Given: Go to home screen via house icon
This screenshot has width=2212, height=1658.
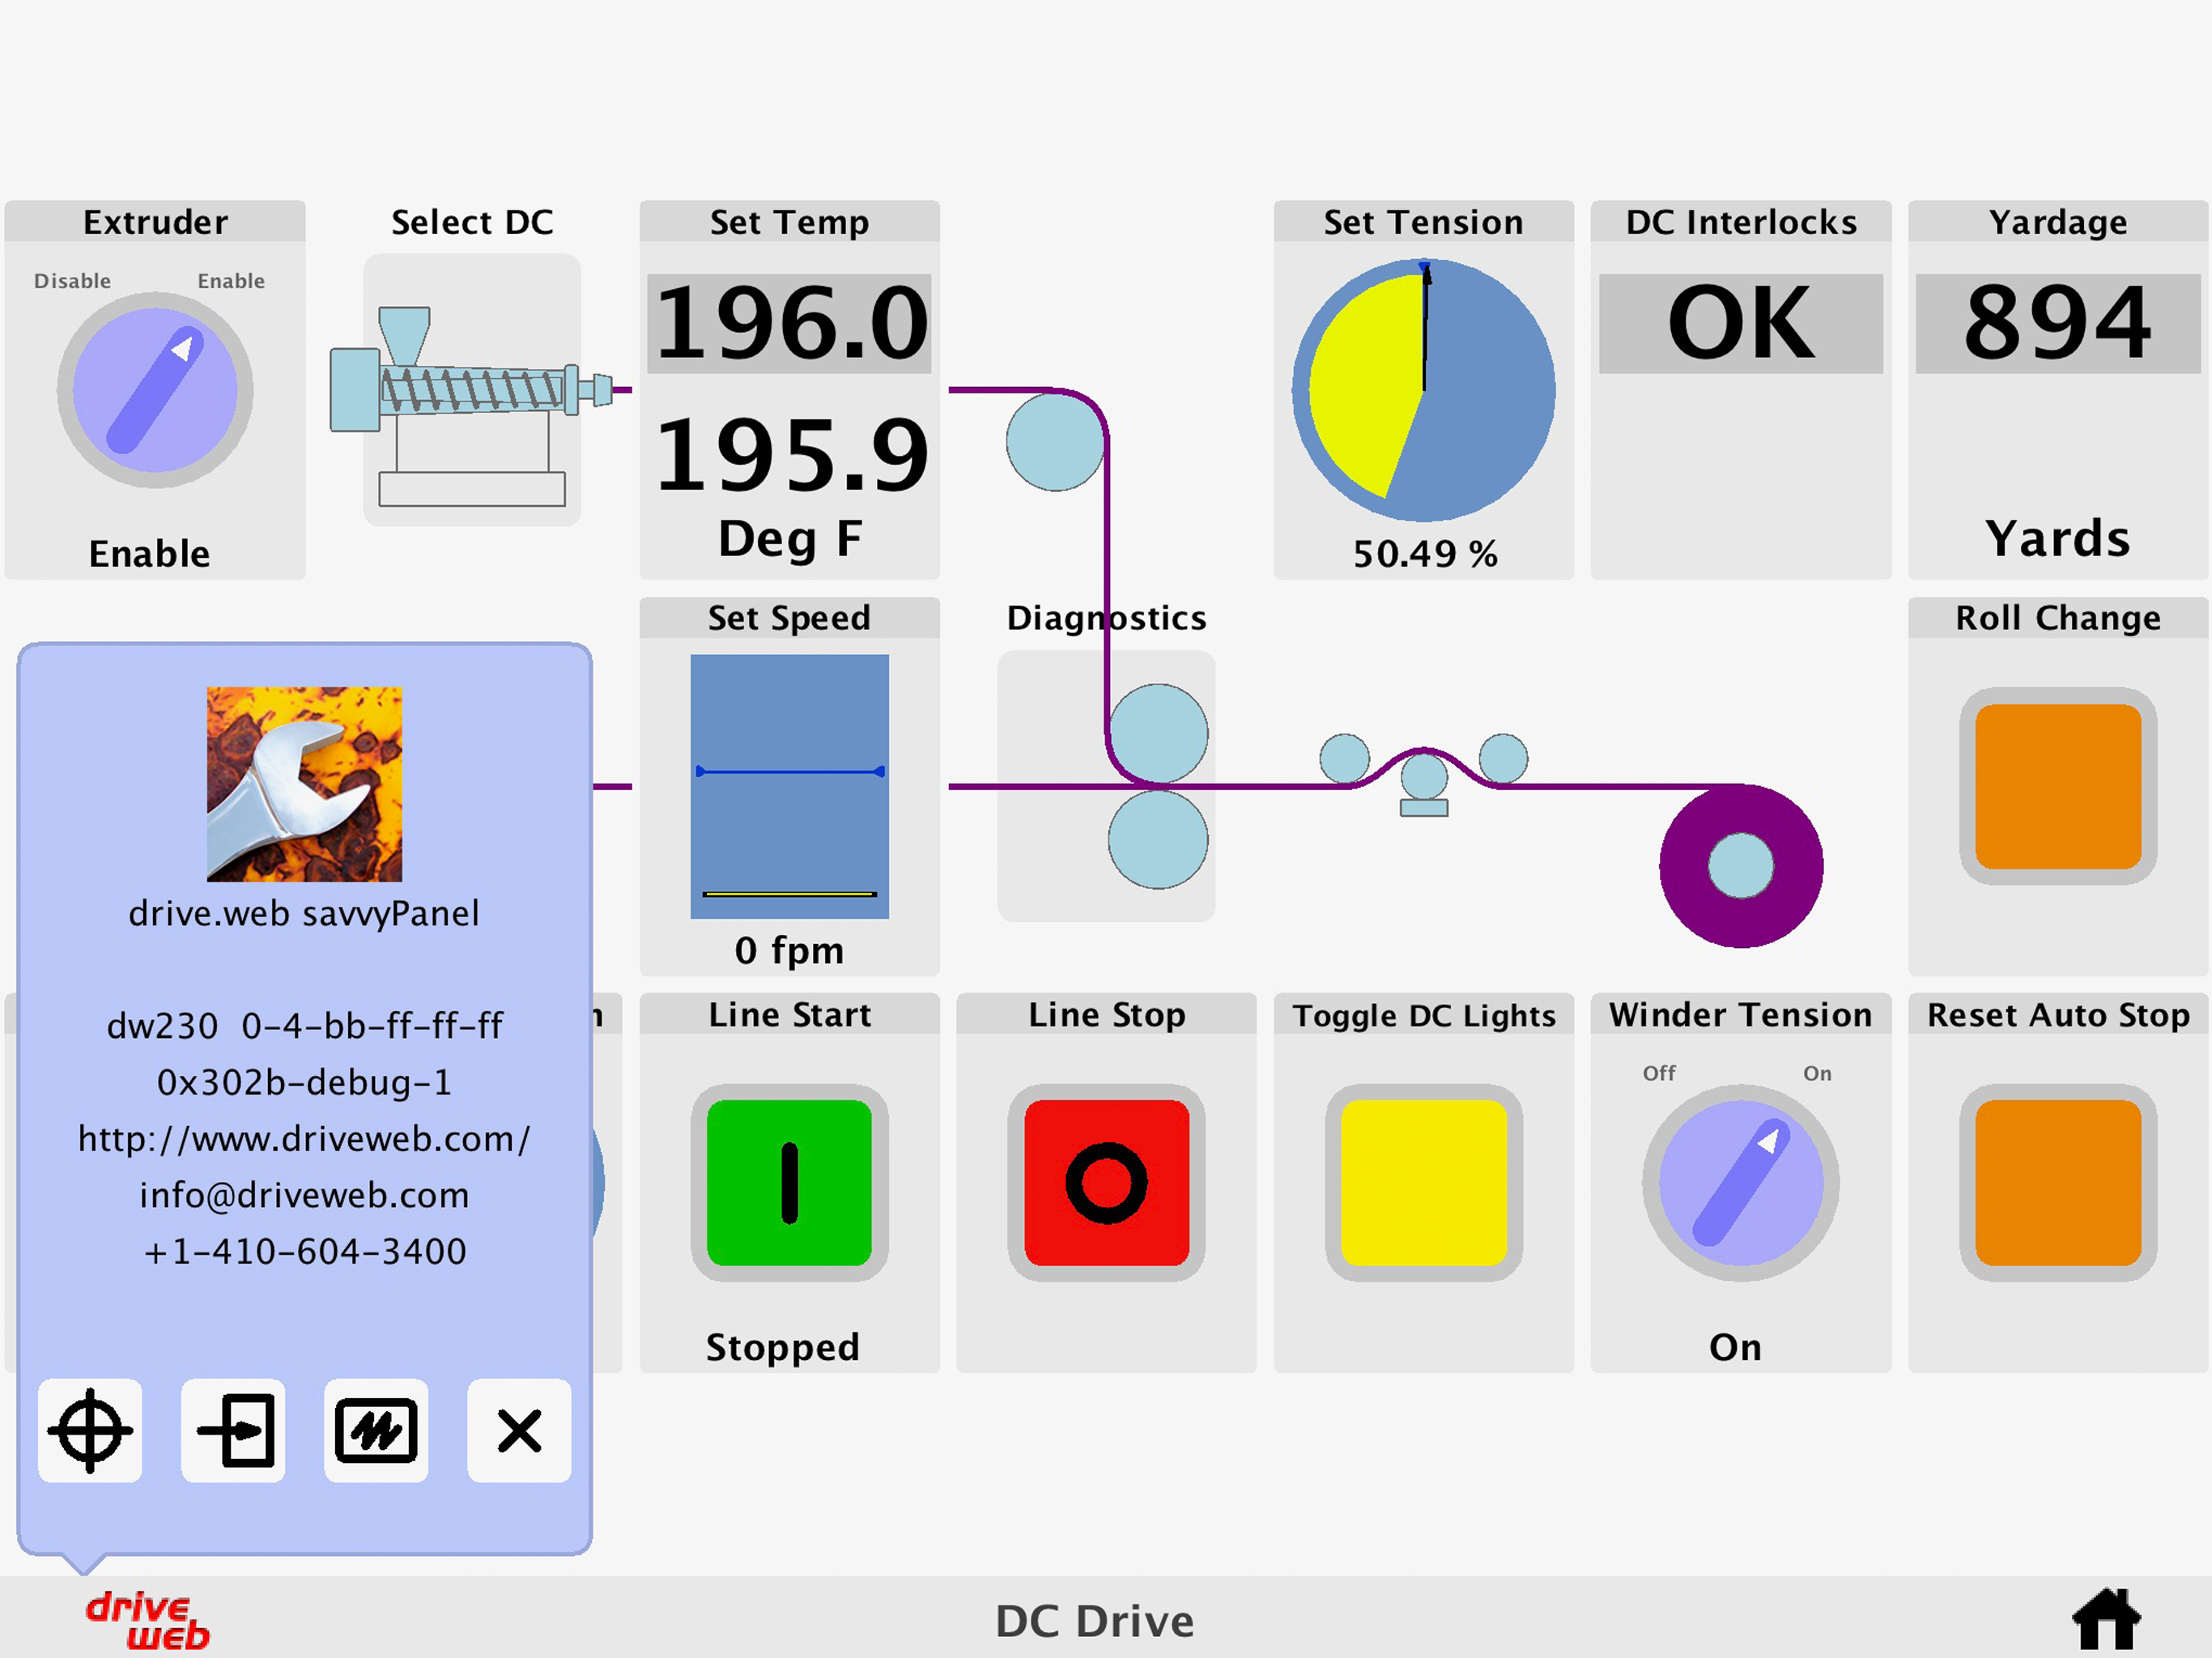Looking at the screenshot, I should (2106, 1618).
